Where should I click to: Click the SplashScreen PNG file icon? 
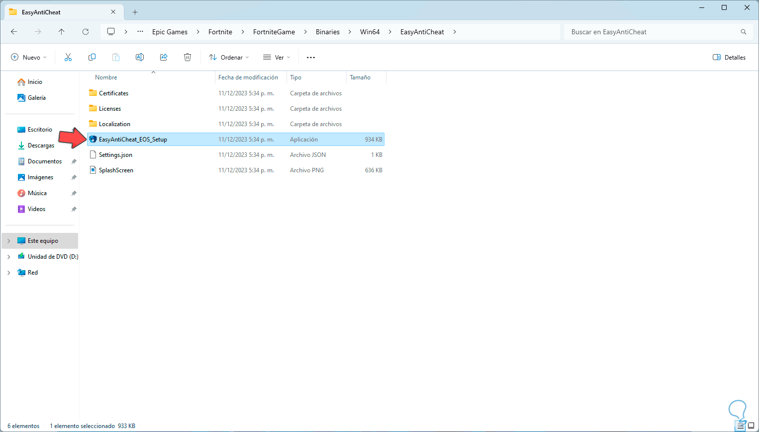click(x=93, y=170)
